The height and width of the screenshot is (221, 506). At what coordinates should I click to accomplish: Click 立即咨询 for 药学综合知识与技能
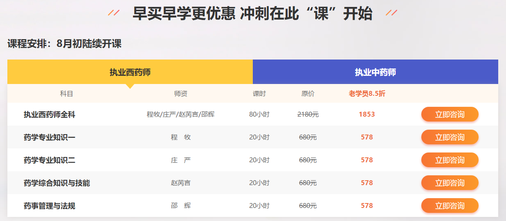pyautogui.click(x=450, y=183)
